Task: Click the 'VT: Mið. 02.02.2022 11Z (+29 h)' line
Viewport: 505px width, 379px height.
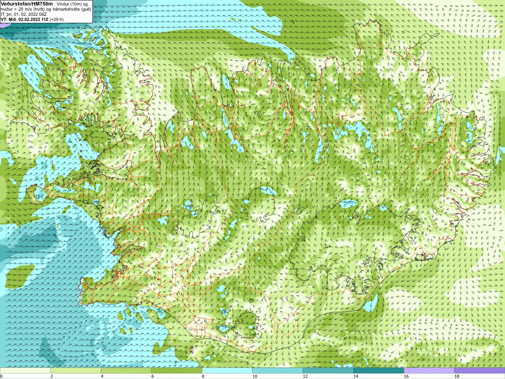Action: click(32, 19)
